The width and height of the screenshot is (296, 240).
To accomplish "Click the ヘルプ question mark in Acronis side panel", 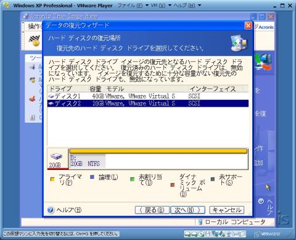I will (261, 201).
